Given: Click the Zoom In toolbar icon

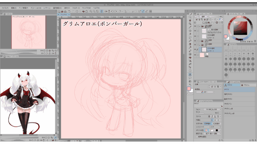Looking at the screenshot, I should tap(91, 11).
